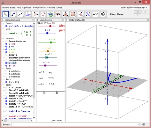Collapse the Punto group
The width and height of the screenshot is (151, 128).
pyautogui.click(x=3, y=68)
